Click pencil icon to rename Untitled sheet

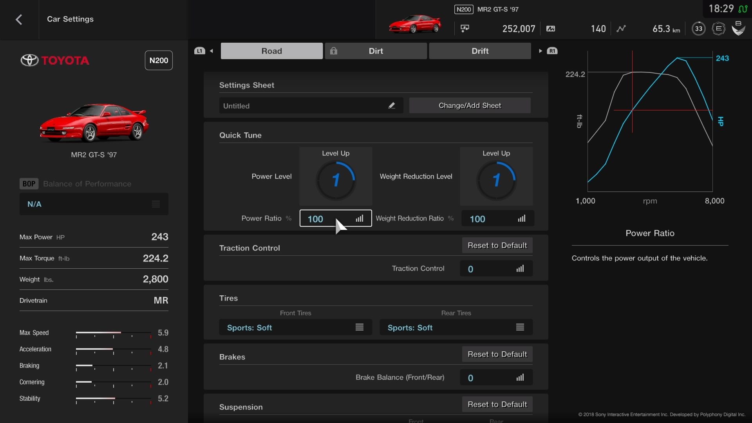[x=392, y=106]
